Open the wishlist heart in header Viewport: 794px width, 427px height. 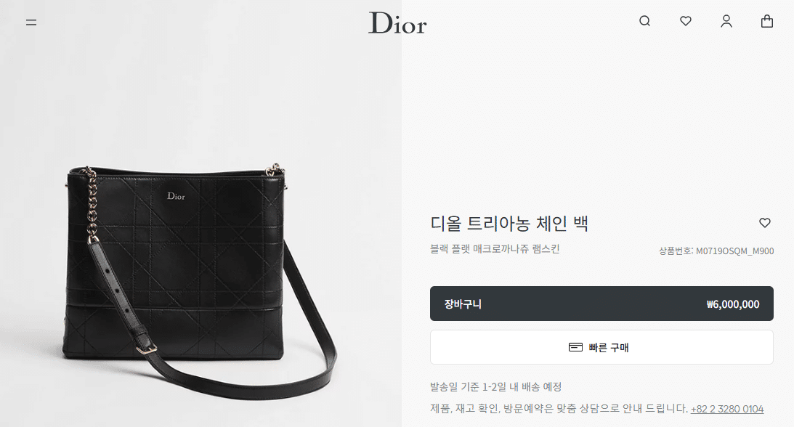686,21
